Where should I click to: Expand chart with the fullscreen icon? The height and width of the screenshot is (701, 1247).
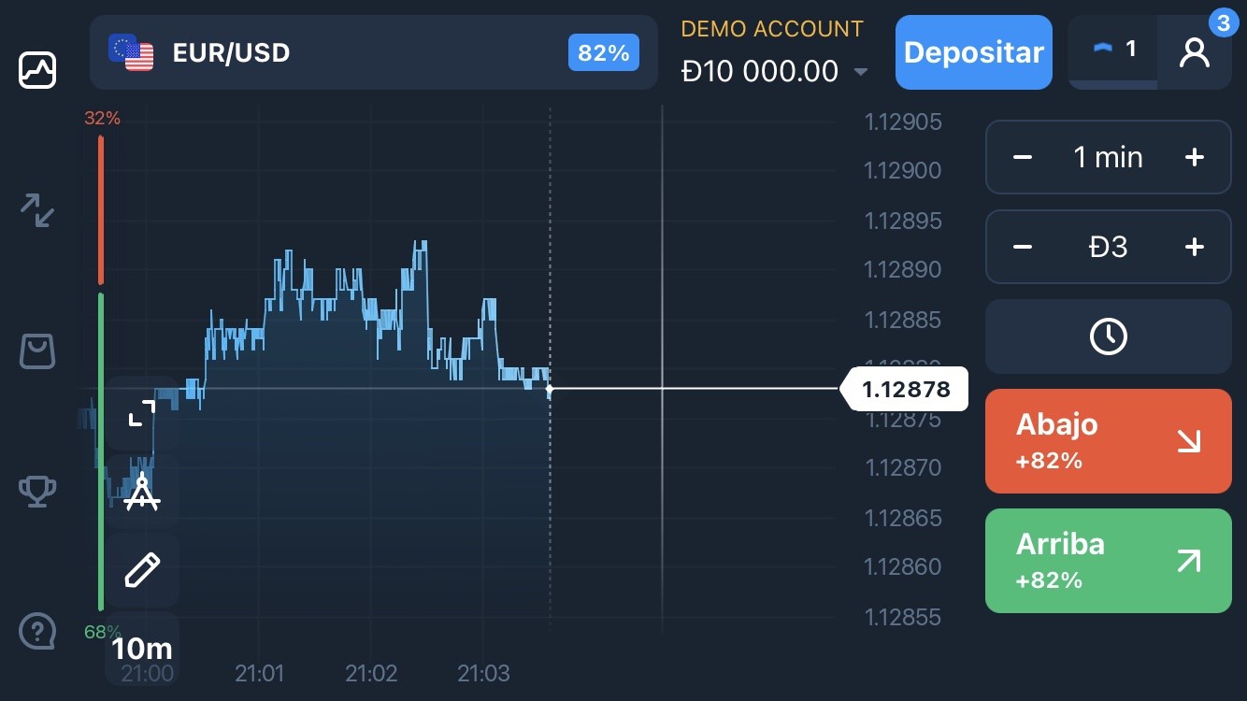(142, 413)
